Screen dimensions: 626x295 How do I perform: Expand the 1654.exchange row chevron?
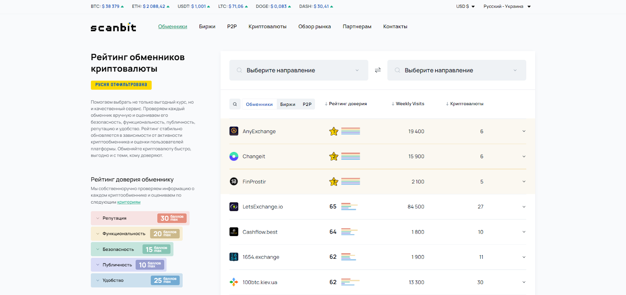524,257
